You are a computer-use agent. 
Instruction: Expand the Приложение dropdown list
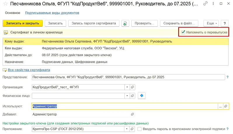click(x=127, y=129)
